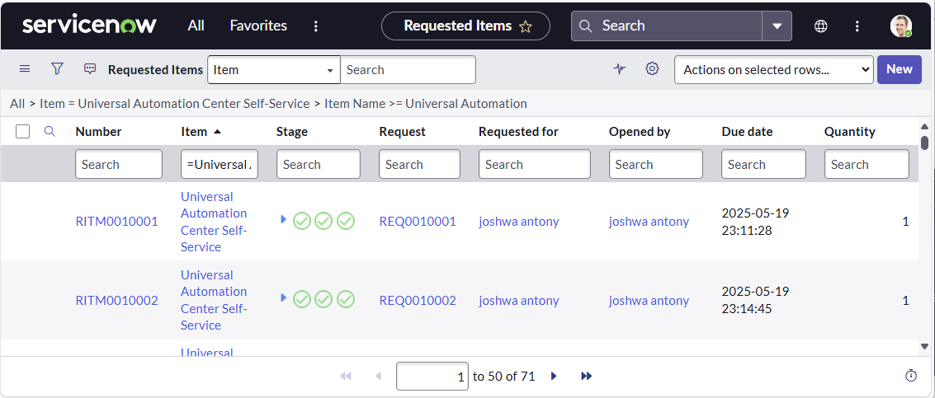Sort by the Request column header

(403, 132)
